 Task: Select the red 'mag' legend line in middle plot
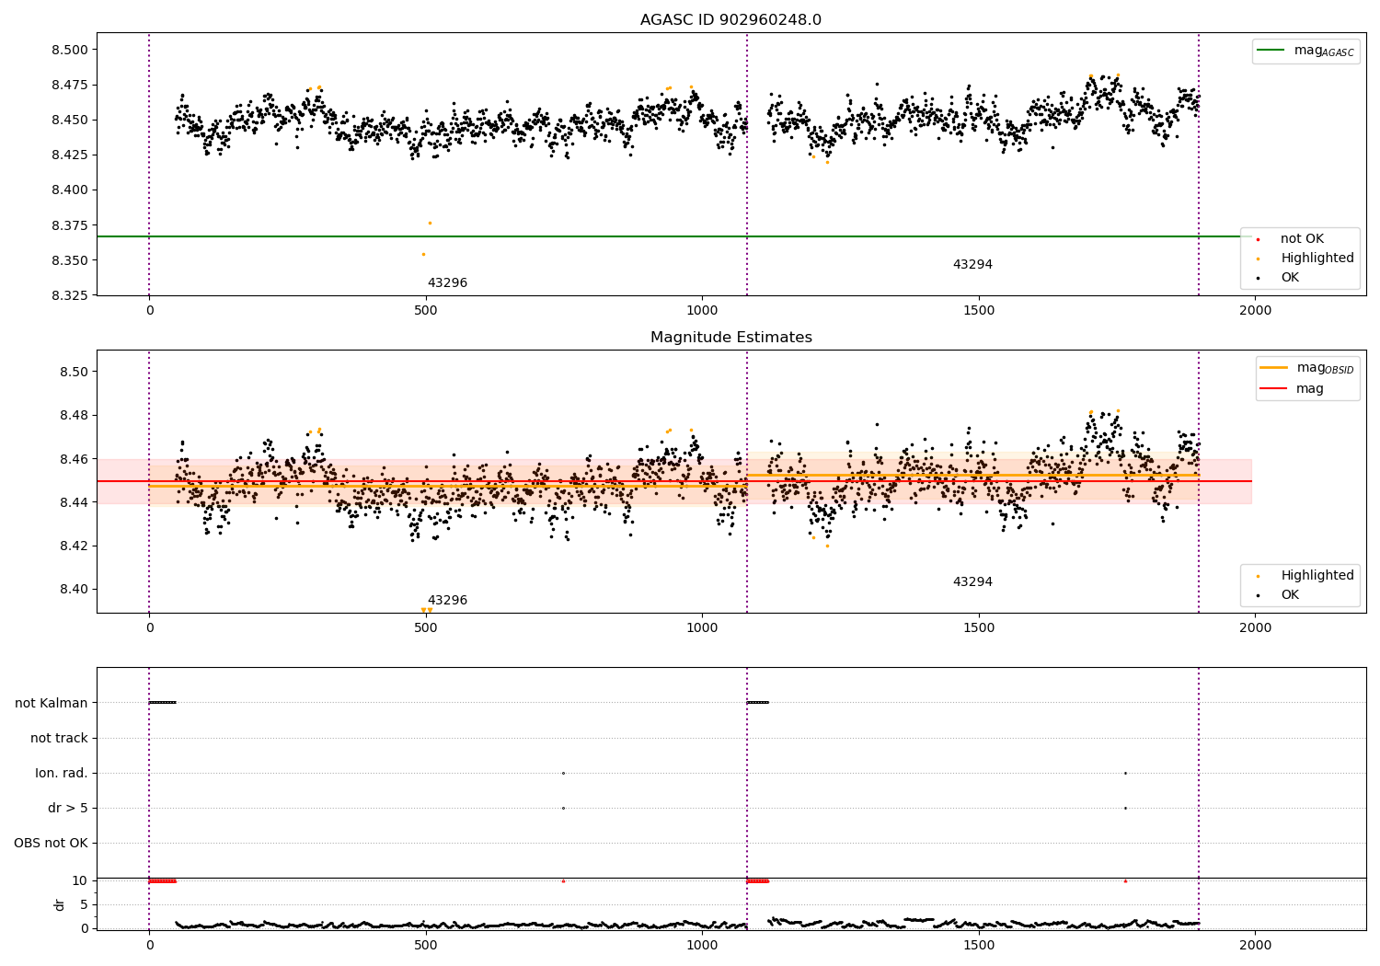pyautogui.click(x=1274, y=388)
